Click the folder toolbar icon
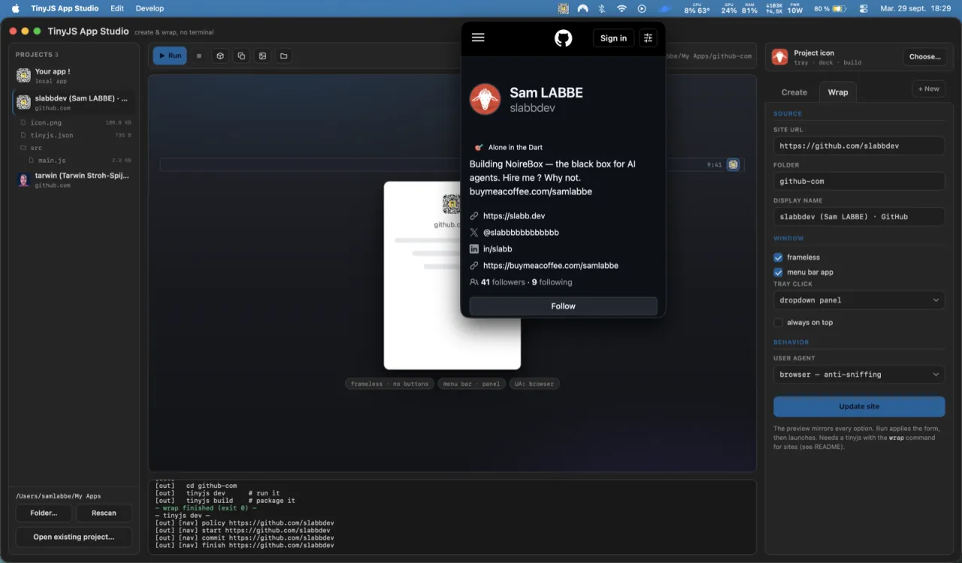Viewport: 962px width, 563px height. click(283, 56)
